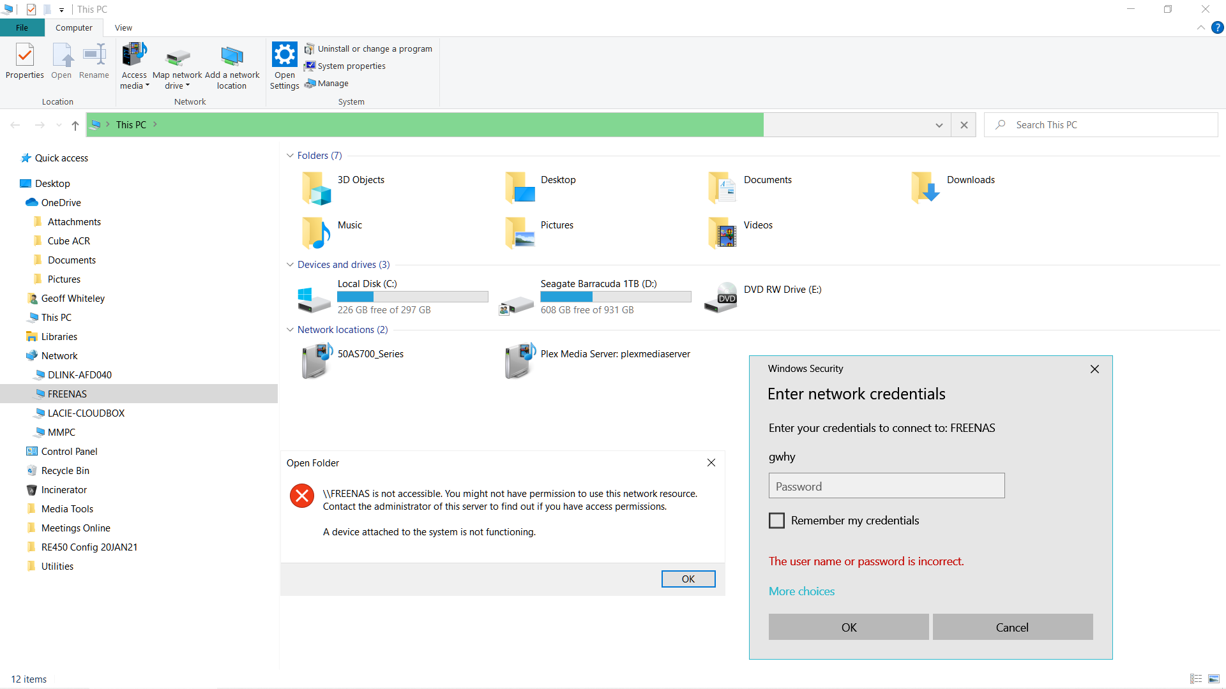Collapse the Devices and drives group
Screen dimensions: 1226x689
coord(290,265)
